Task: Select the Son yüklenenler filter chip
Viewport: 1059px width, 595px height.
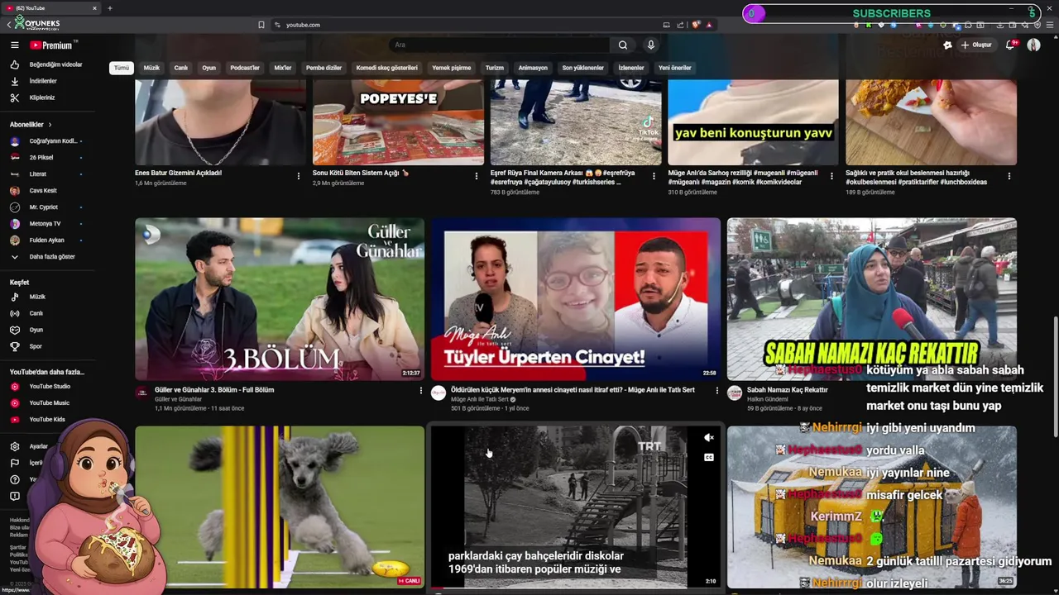Action: (x=582, y=68)
